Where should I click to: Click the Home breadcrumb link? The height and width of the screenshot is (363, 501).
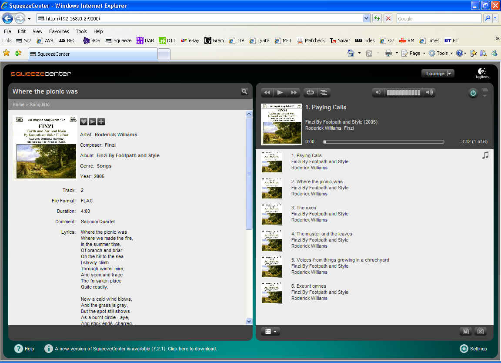pyautogui.click(x=18, y=104)
